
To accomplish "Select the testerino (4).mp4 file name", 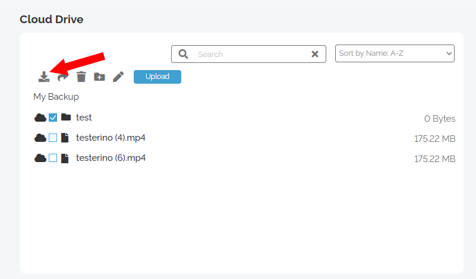I will (x=111, y=138).
